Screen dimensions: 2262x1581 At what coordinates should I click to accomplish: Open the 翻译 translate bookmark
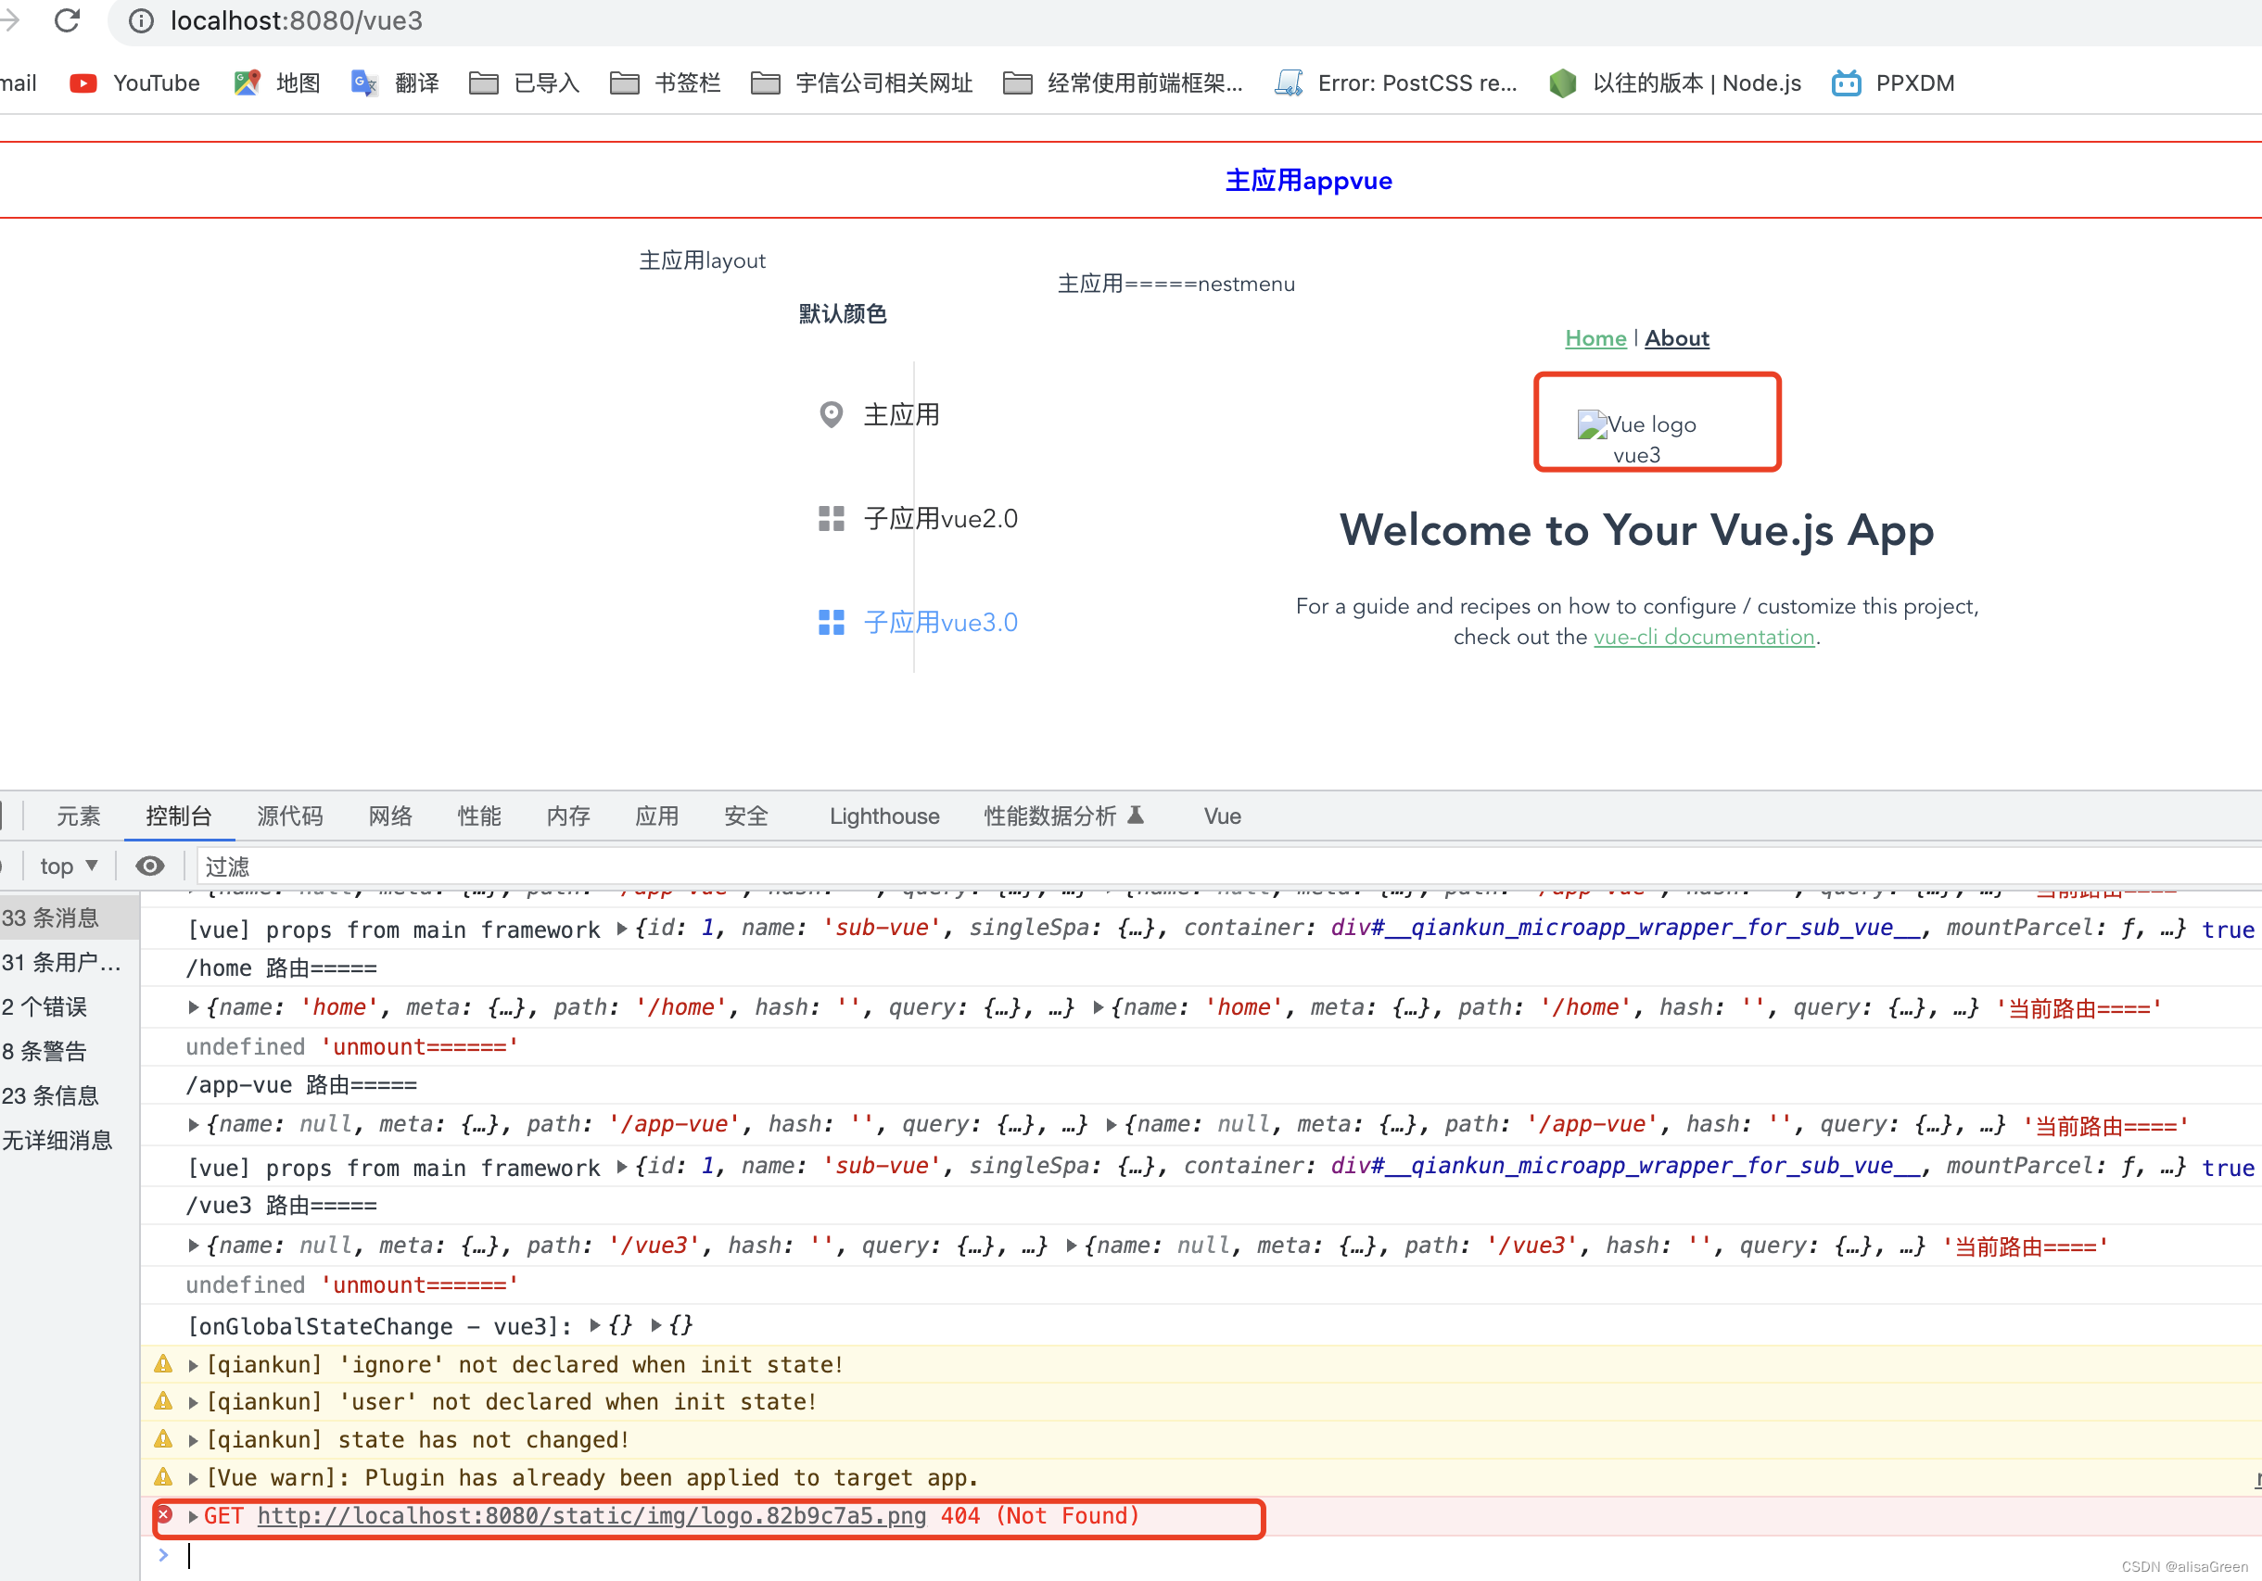click(395, 82)
